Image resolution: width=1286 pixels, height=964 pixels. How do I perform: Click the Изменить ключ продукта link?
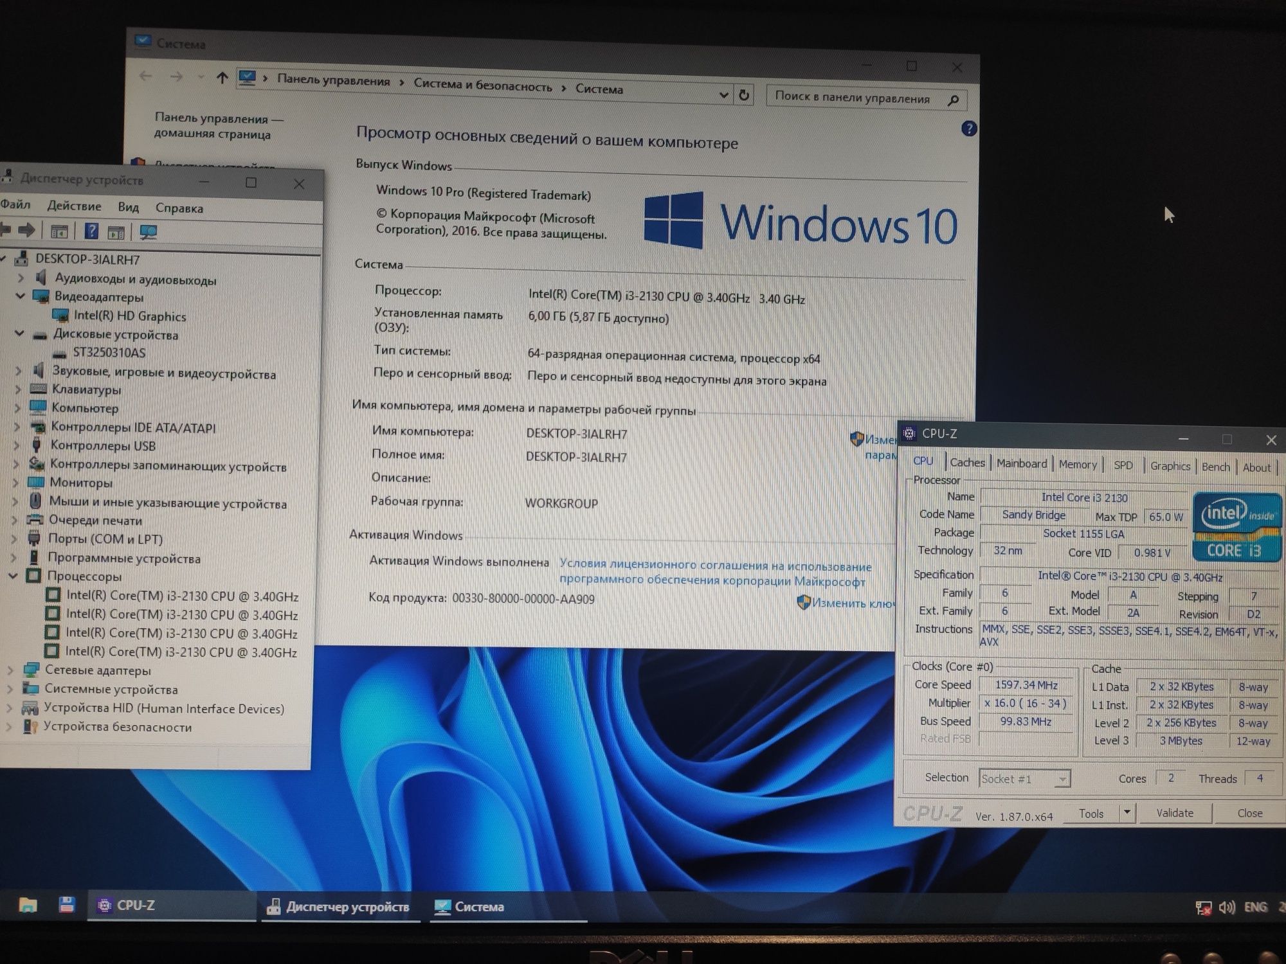(852, 603)
